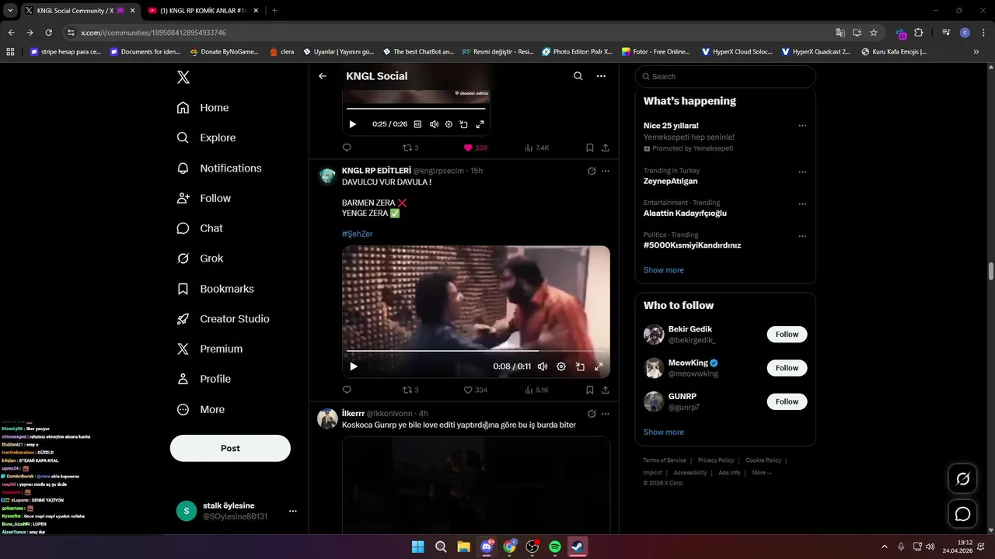995x559 pixels.
Task: Open Bookmarks in the sidebar
Action: [215, 289]
